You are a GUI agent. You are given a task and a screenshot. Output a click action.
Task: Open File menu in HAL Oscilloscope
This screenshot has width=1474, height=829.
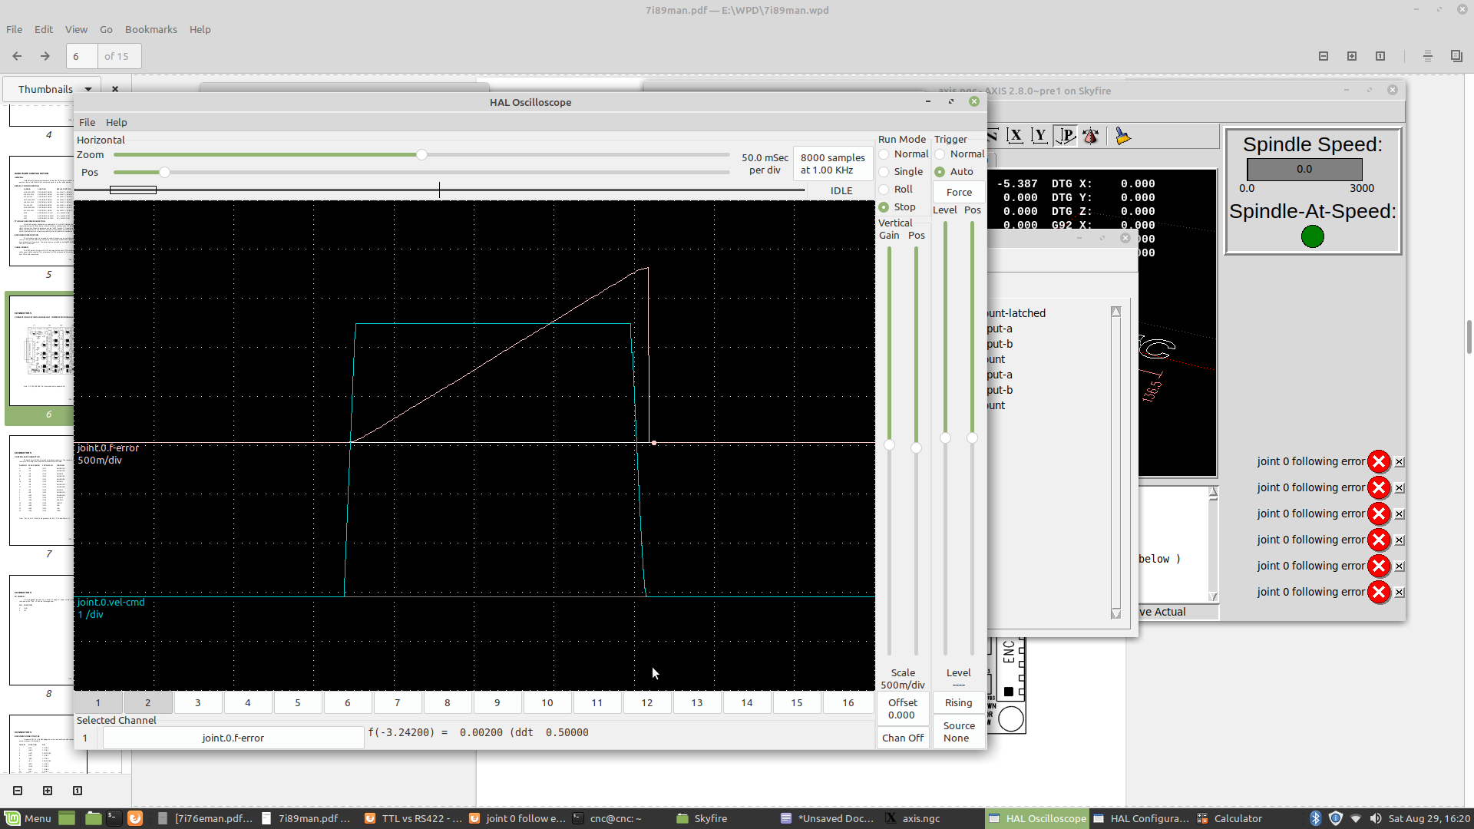(x=87, y=122)
